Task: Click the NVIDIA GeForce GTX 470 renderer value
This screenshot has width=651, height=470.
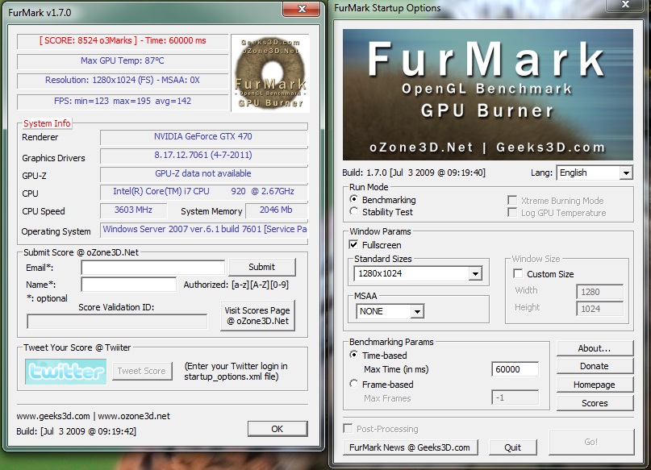Action: pyautogui.click(x=203, y=136)
